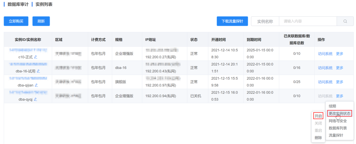356x144 pixels.
Task: Choose 开启 in status submenu
Action: coord(318,116)
